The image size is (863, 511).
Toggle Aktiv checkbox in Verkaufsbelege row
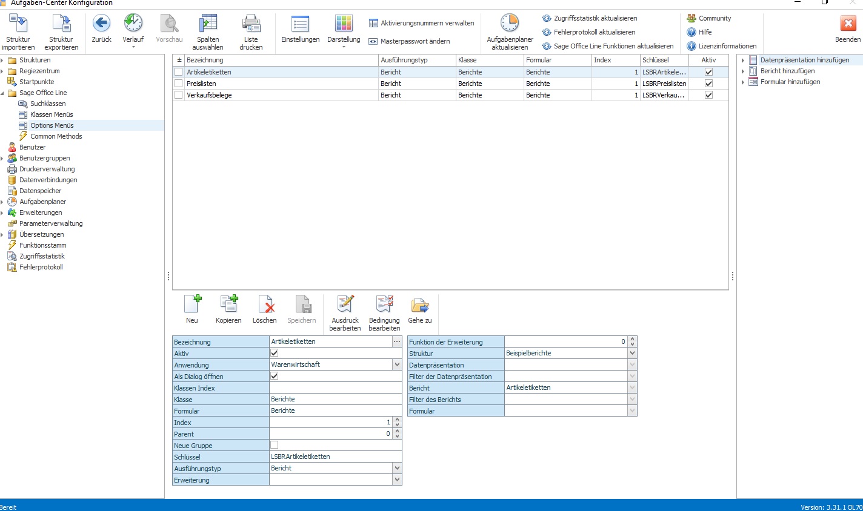tap(708, 95)
